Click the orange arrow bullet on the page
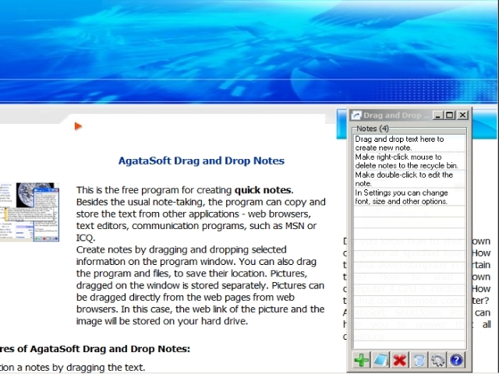 pyautogui.click(x=78, y=125)
